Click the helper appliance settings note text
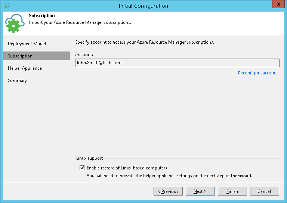 [169, 175]
